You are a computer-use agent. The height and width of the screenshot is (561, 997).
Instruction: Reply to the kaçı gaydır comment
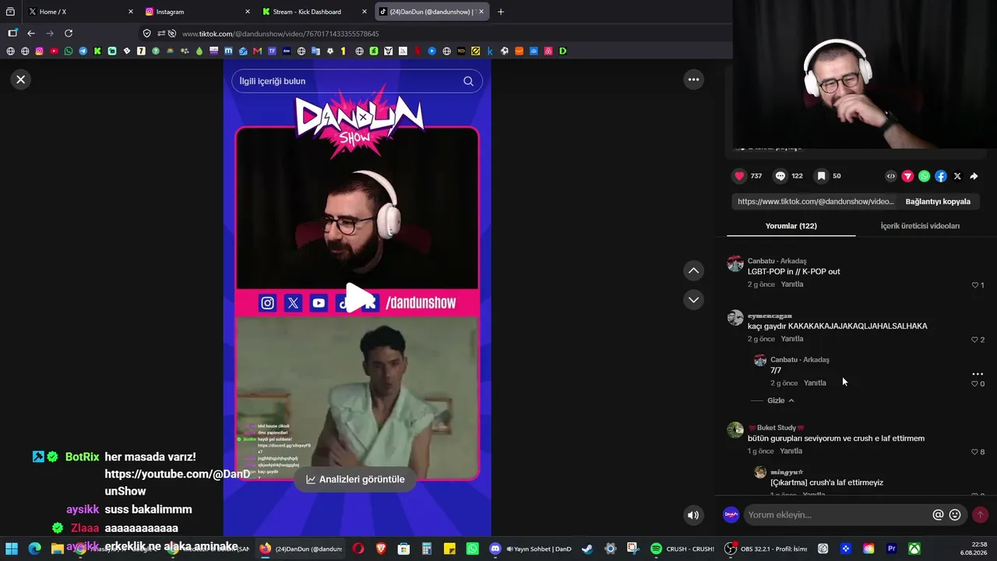[x=792, y=339]
